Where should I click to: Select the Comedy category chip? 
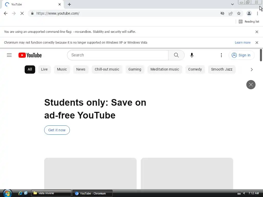click(195, 69)
